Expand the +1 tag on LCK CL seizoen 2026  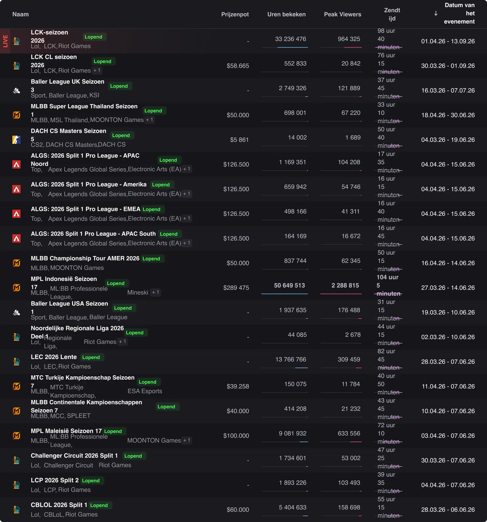pyautogui.click(x=97, y=70)
